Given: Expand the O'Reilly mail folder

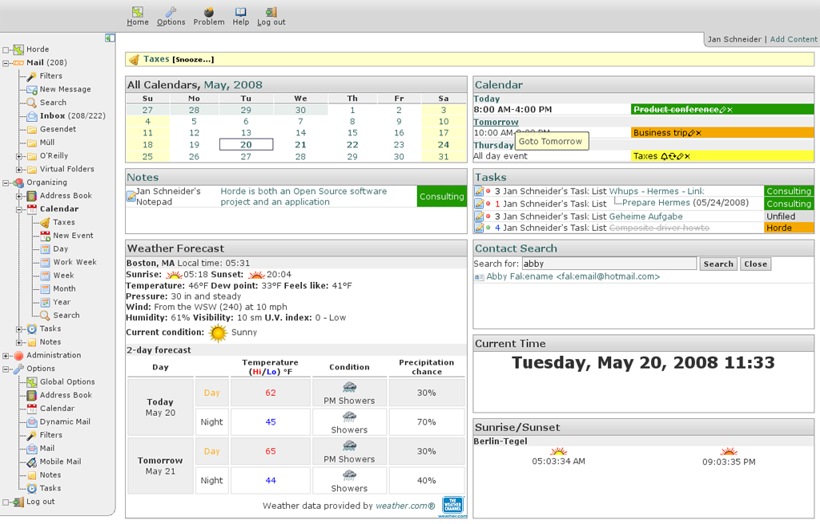Looking at the screenshot, I should pyautogui.click(x=19, y=156).
